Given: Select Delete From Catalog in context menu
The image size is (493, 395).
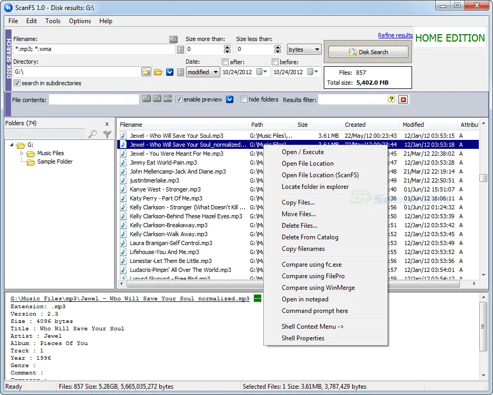Looking at the screenshot, I should 325,237.
